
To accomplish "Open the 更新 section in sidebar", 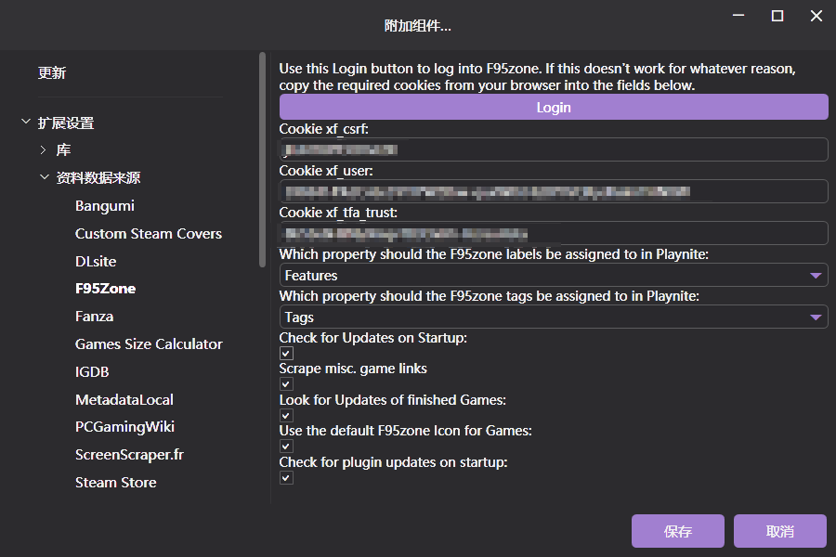I will [x=52, y=73].
